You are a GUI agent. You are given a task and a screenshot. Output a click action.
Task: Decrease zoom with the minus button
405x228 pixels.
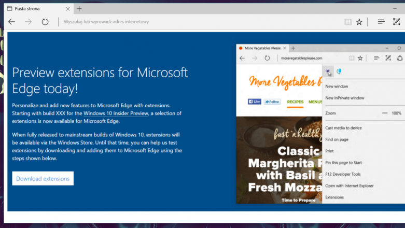(x=385, y=113)
